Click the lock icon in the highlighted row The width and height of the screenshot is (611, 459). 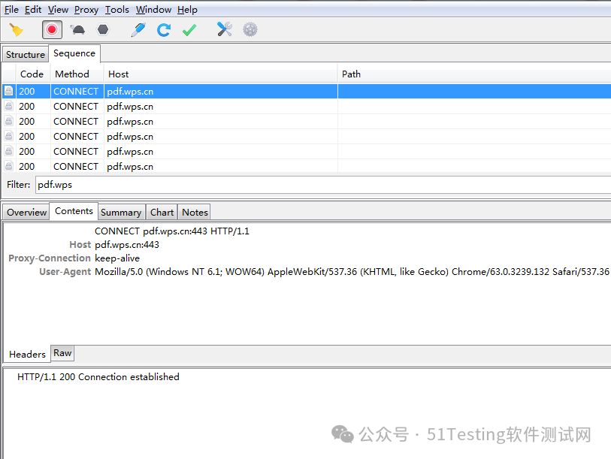[x=8, y=91]
